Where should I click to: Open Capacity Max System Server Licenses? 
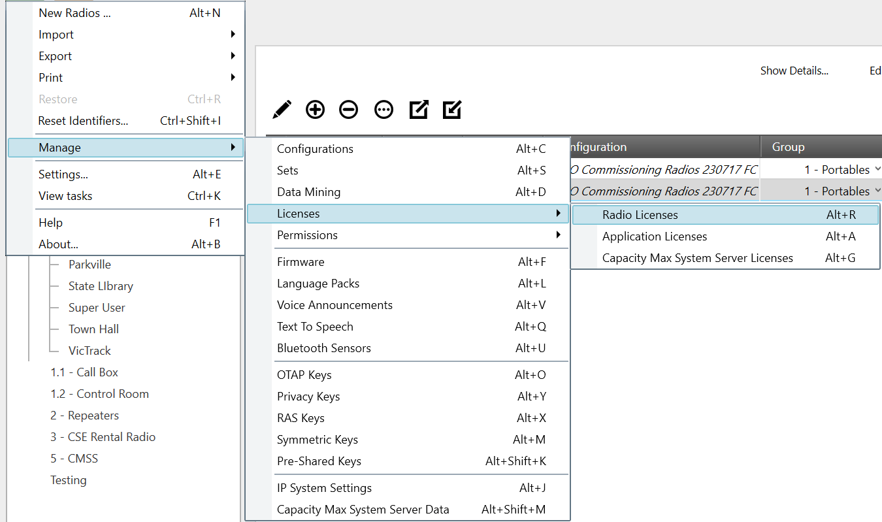point(725,258)
